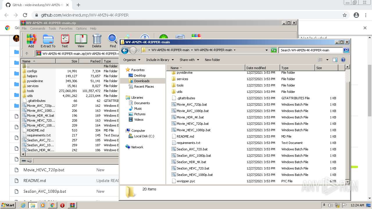Open WinRAR Tools menu
372x209 pixels.
click(52, 28)
